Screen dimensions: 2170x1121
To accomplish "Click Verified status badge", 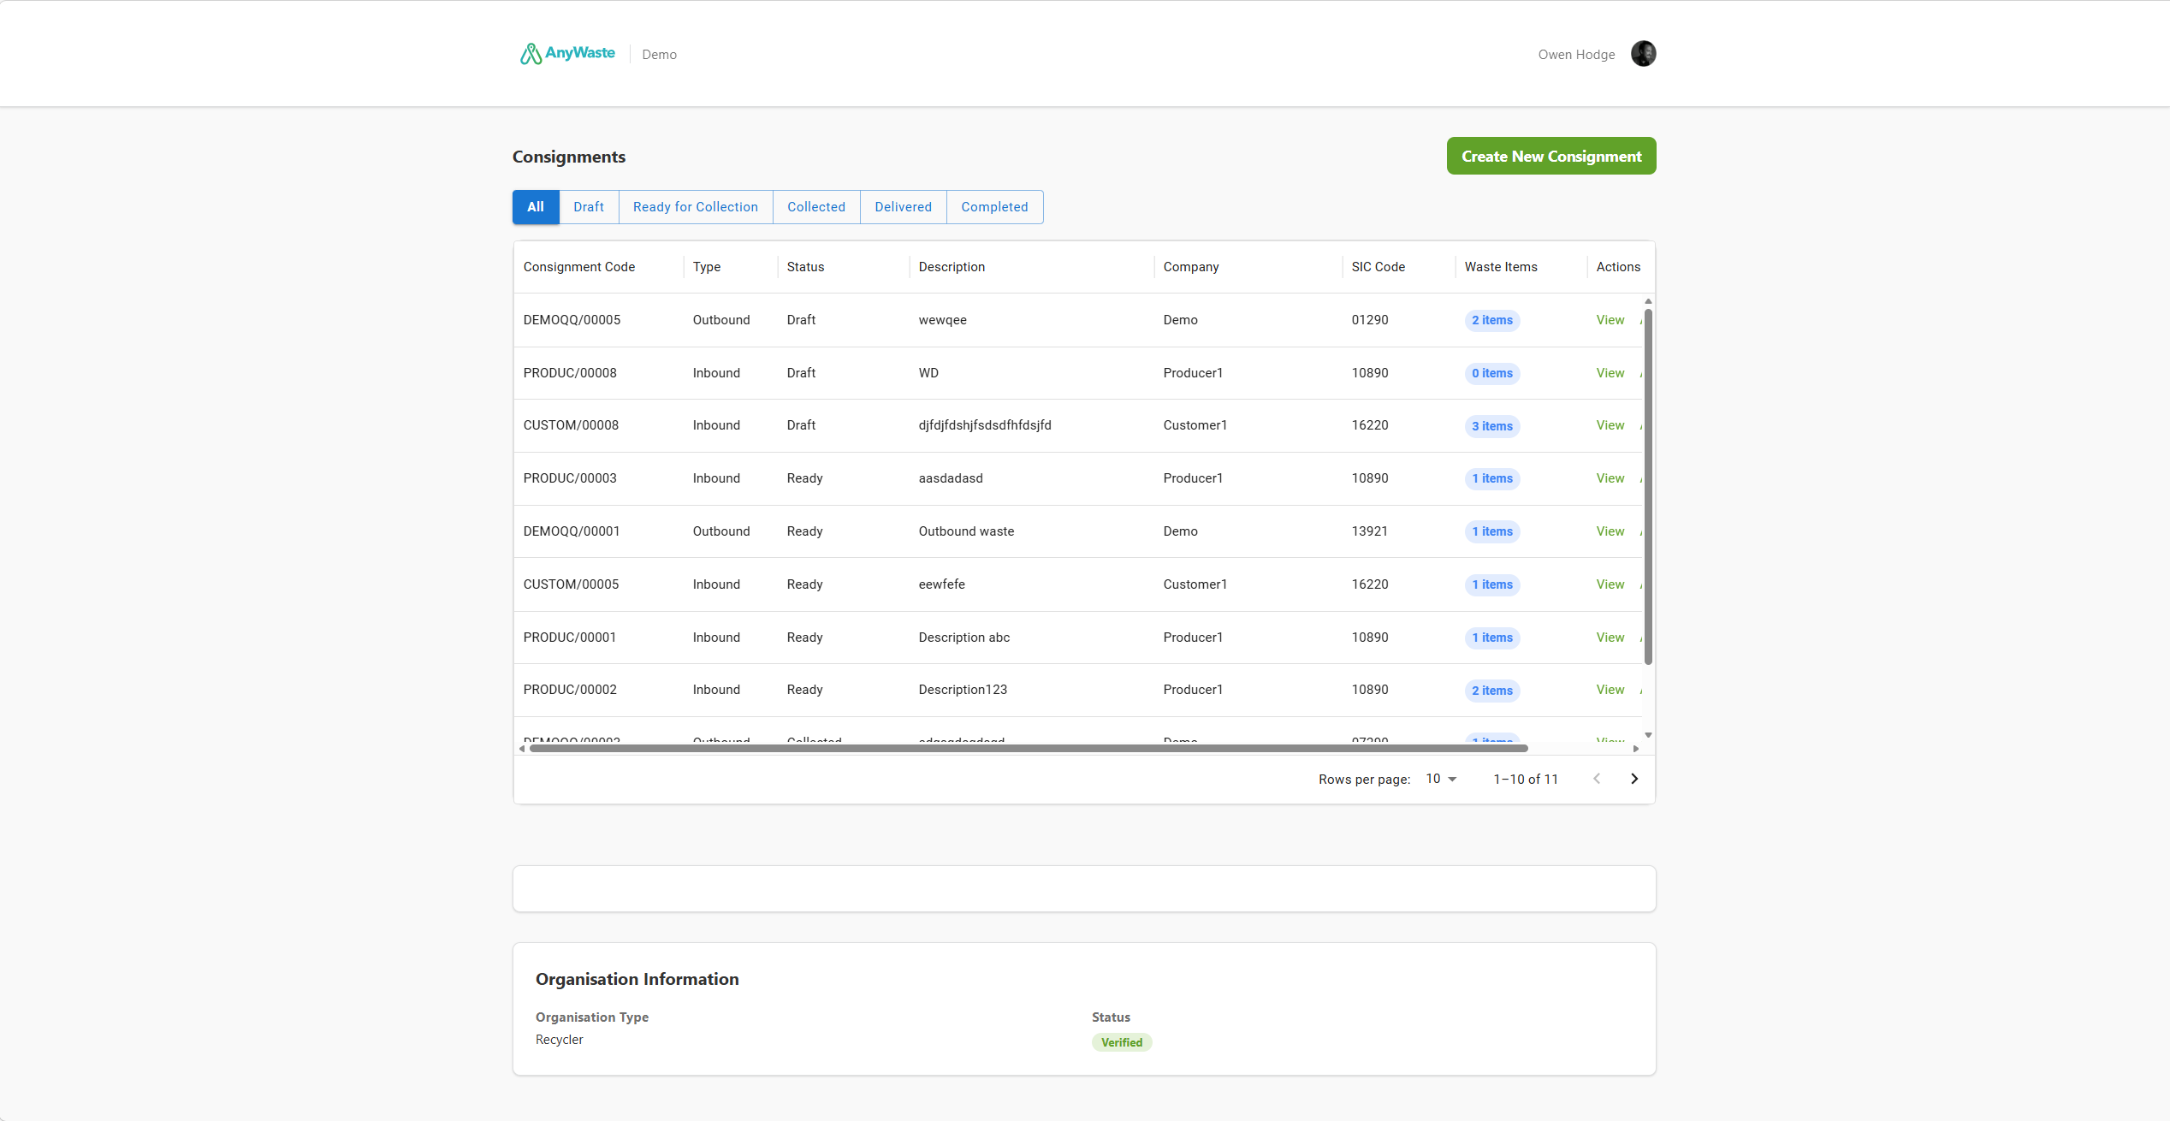I will tap(1122, 1042).
